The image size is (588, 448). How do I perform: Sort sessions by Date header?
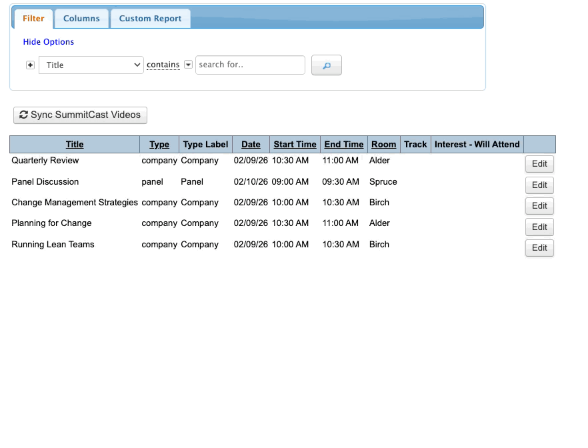tap(251, 145)
